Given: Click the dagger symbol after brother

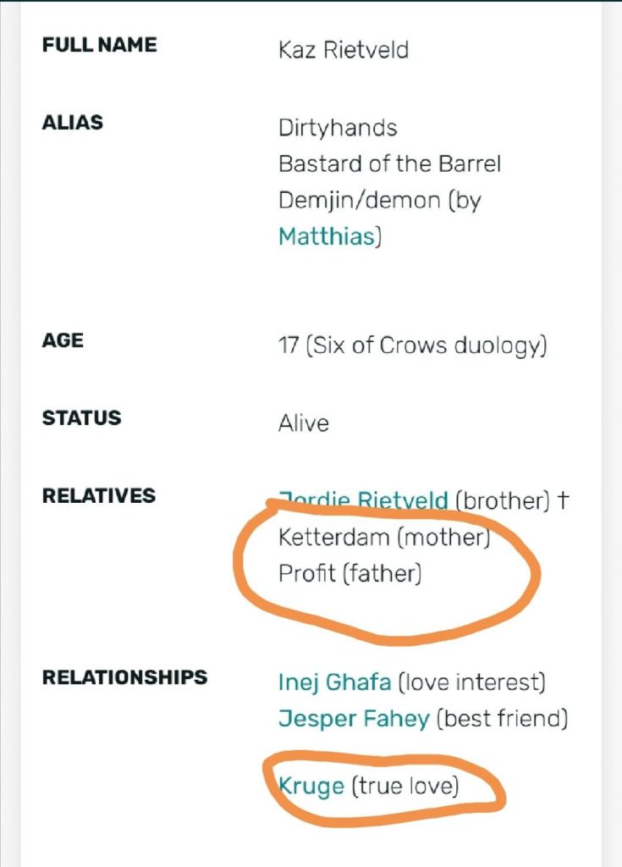Looking at the screenshot, I should click(564, 500).
